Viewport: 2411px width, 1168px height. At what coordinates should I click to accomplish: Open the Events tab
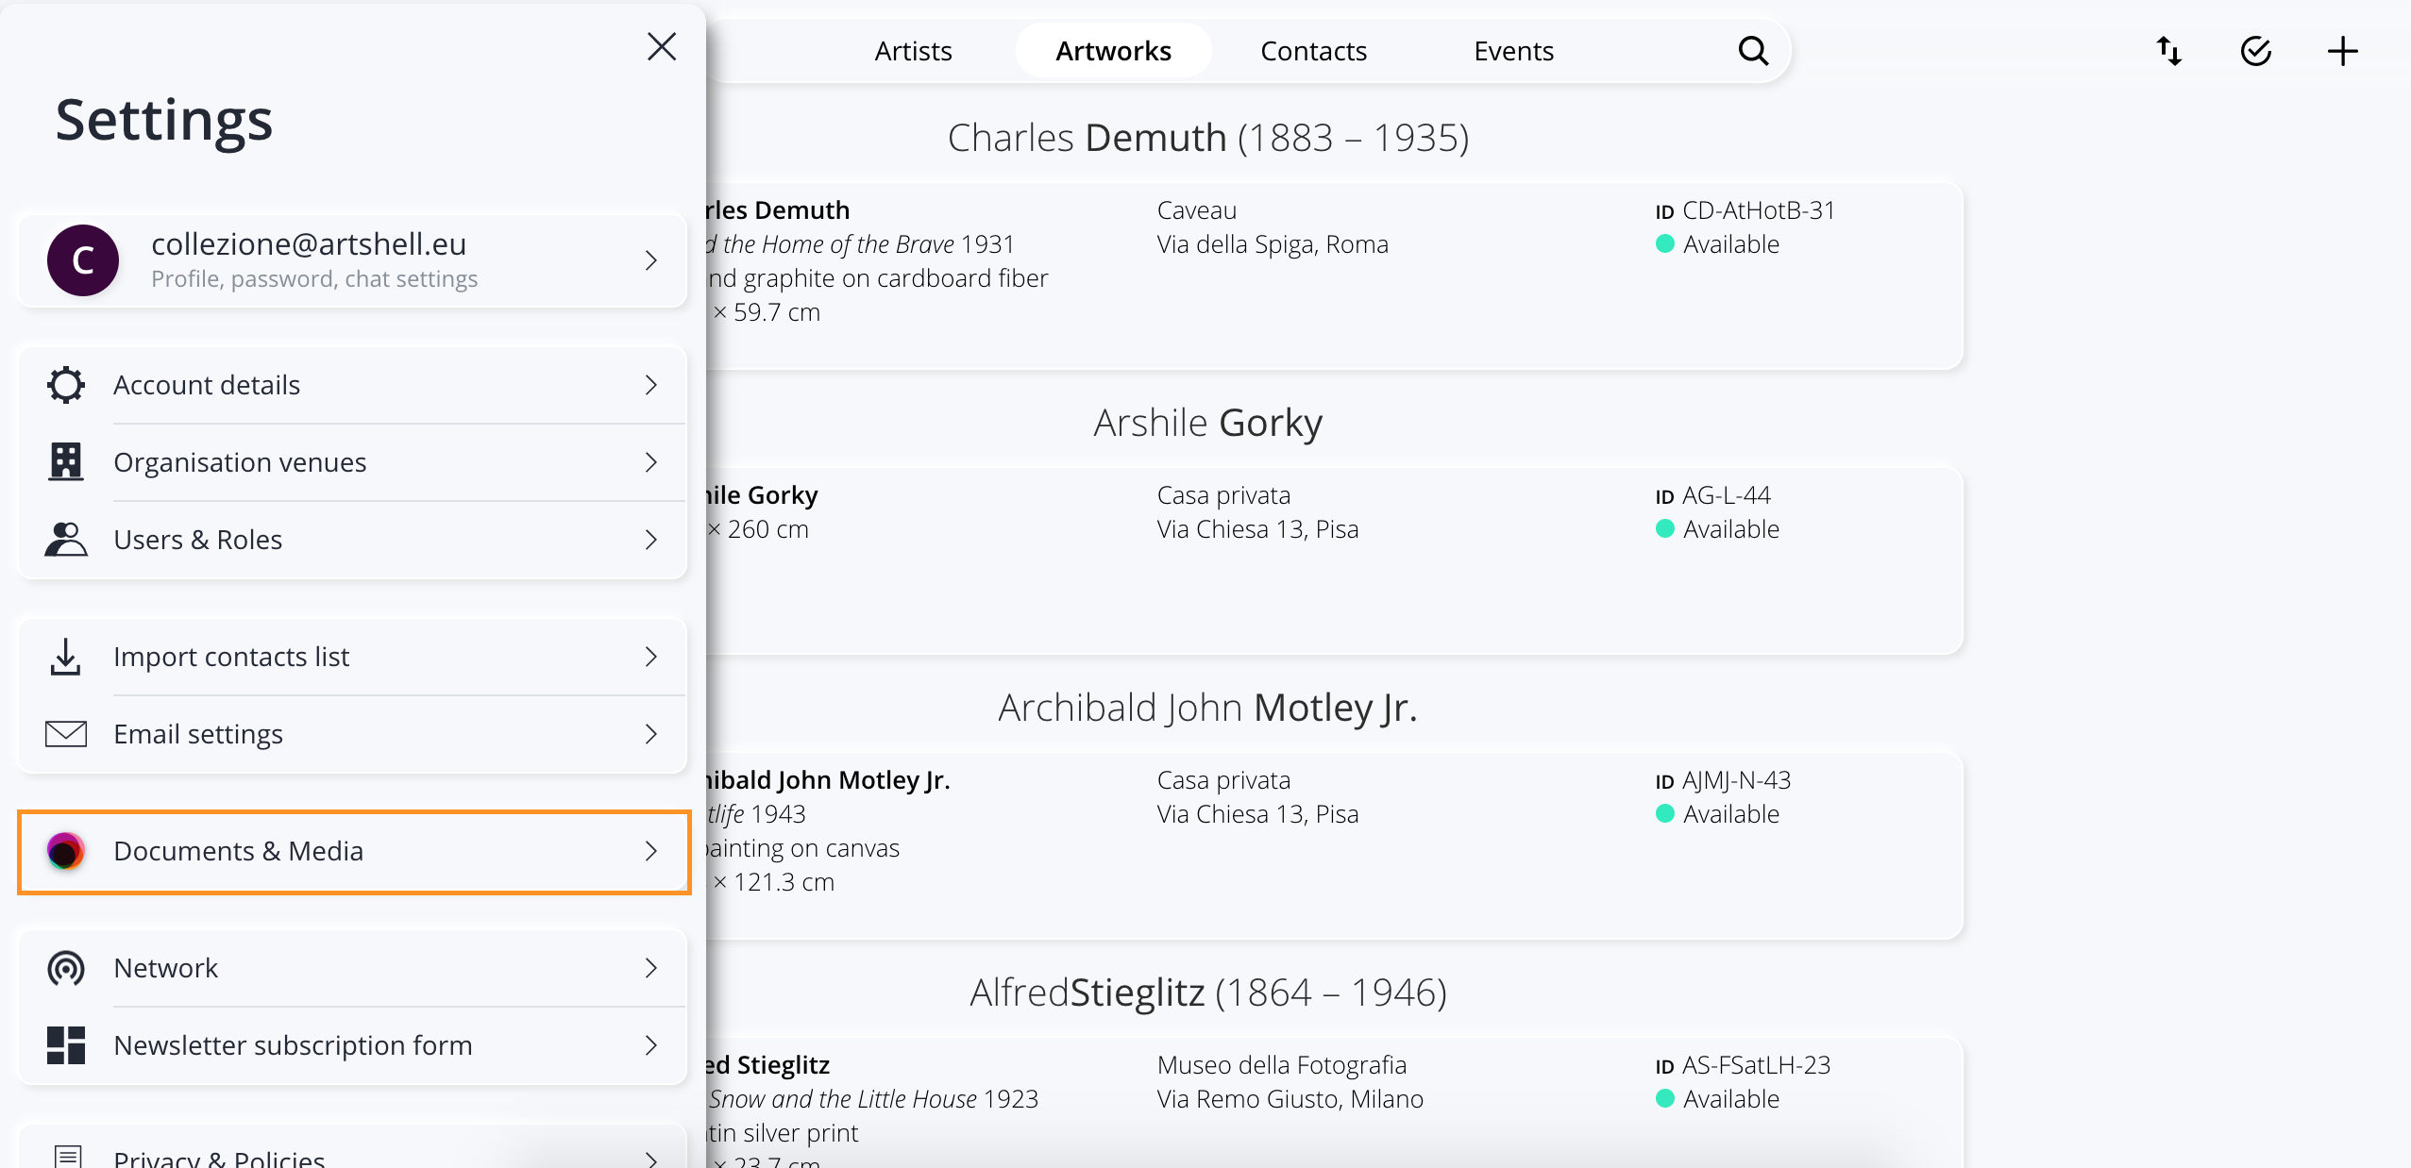[1513, 51]
